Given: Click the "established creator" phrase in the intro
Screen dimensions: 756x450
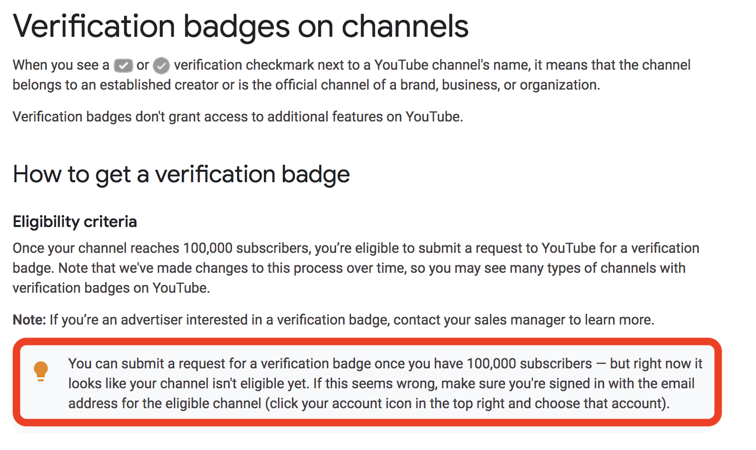Looking at the screenshot, I should coord(159,85).
